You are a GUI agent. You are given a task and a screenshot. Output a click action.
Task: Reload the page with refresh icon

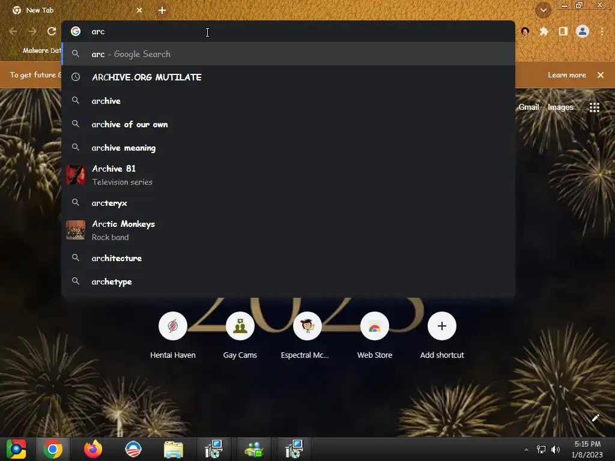pyautogui.click(x=52, y=31)
